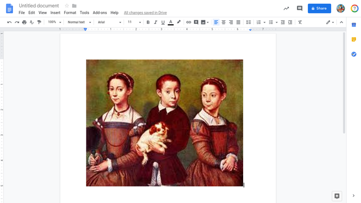Apply bulleted list formatting
The image size is (361, 203).
(271, 23)
